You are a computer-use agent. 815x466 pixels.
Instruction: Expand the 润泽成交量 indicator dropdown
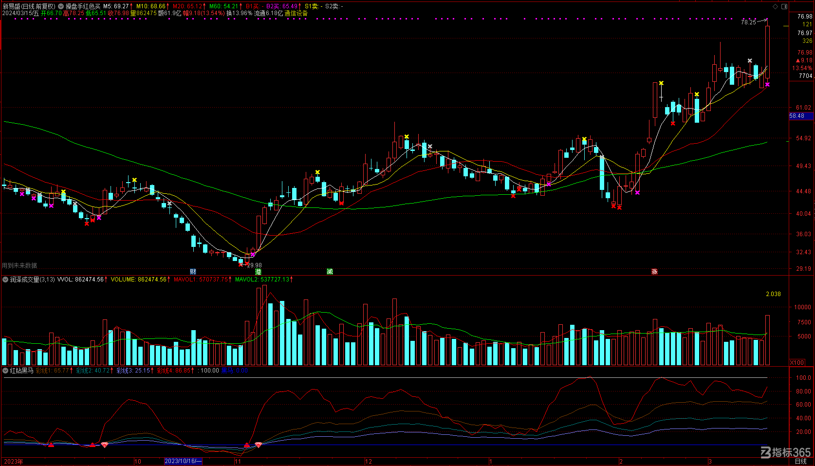click(5, 280)
